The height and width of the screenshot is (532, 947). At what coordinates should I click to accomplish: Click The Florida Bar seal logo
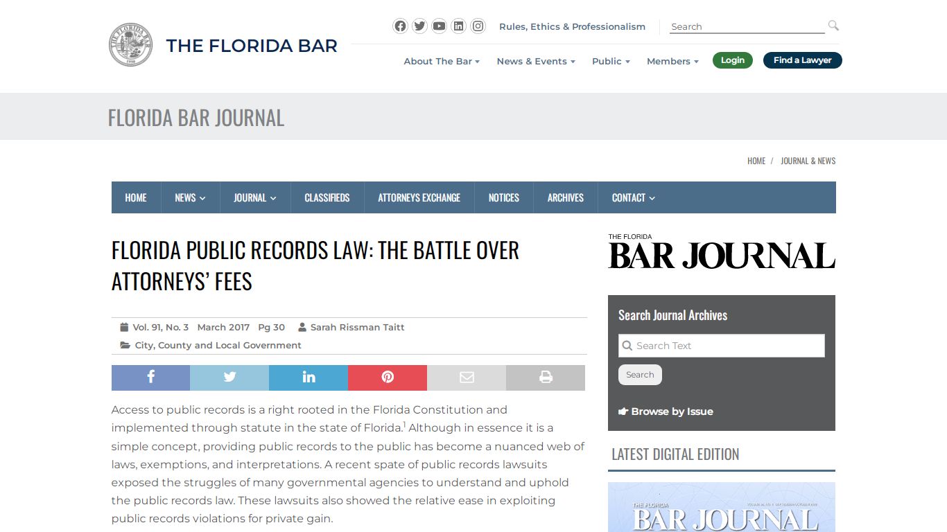coord(130,45)
